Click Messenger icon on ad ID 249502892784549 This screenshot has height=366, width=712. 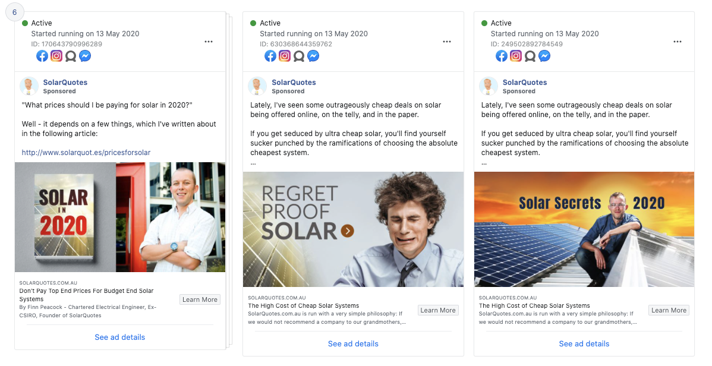(x=544, y=56)
